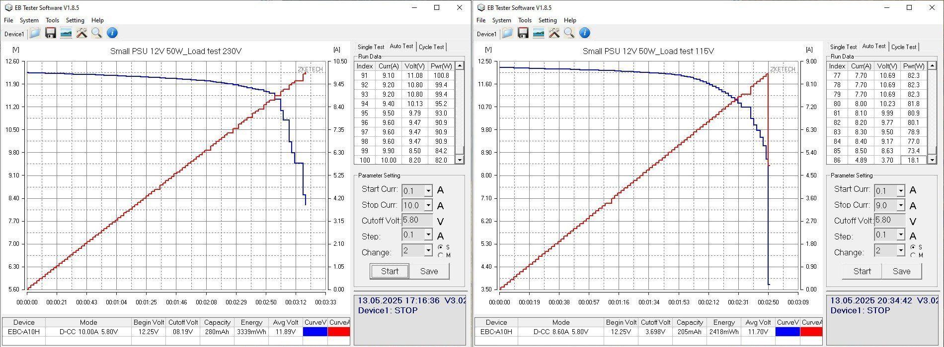Open the hammer-and-wrench settings icon in 230V window
The height and width of the screenshot is (347, 944).
pos(81,33)
